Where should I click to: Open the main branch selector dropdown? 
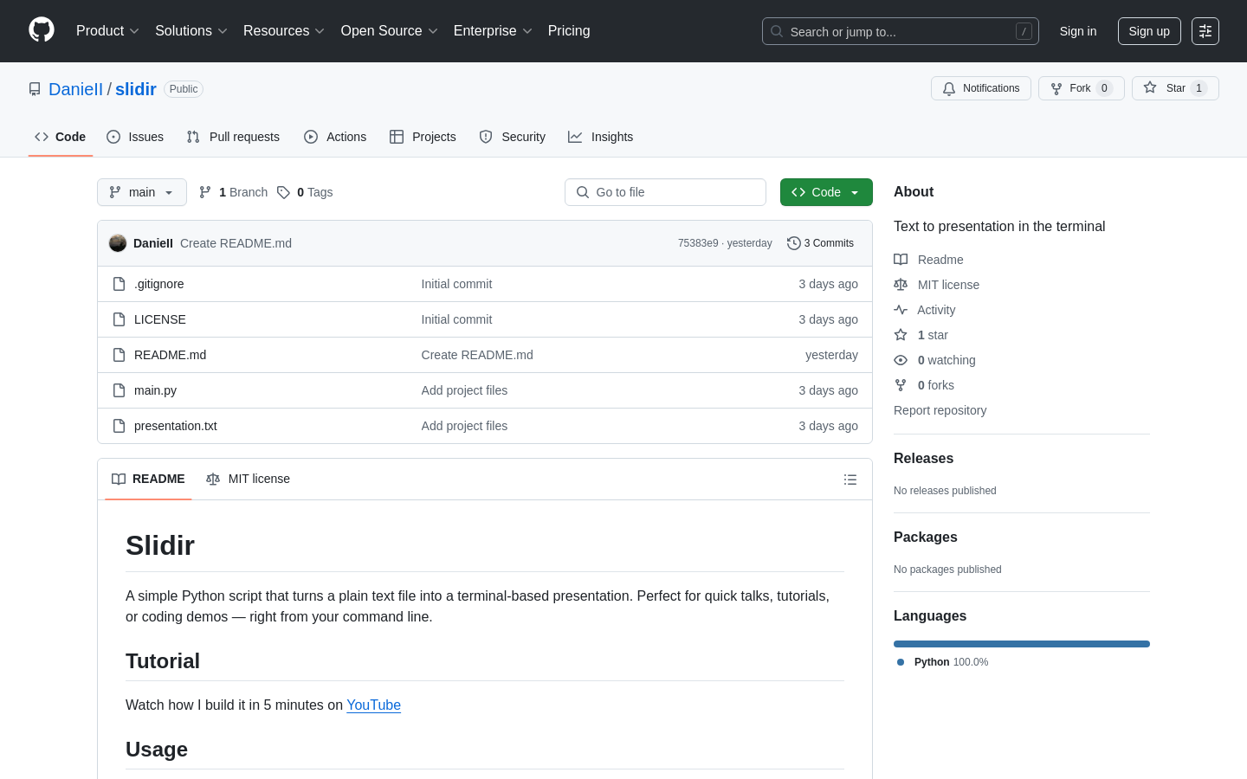click(142, 192)
